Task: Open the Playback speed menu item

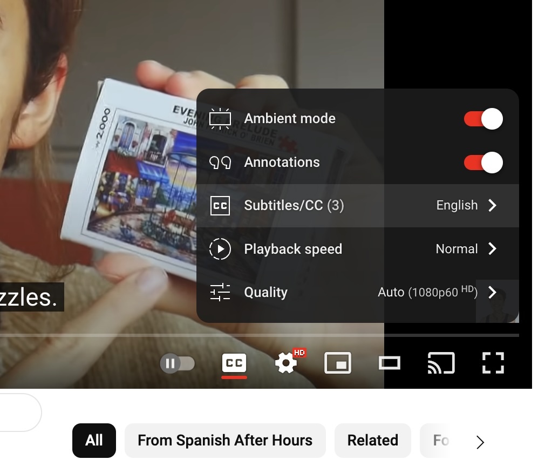Action: [293, 249]
